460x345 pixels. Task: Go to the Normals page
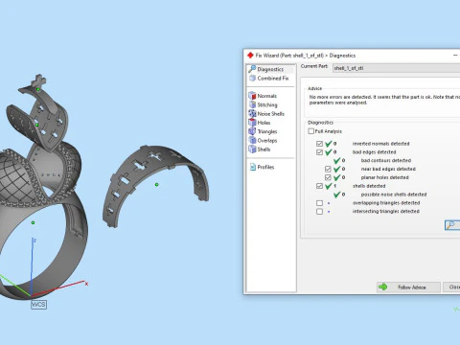(266, 96)
